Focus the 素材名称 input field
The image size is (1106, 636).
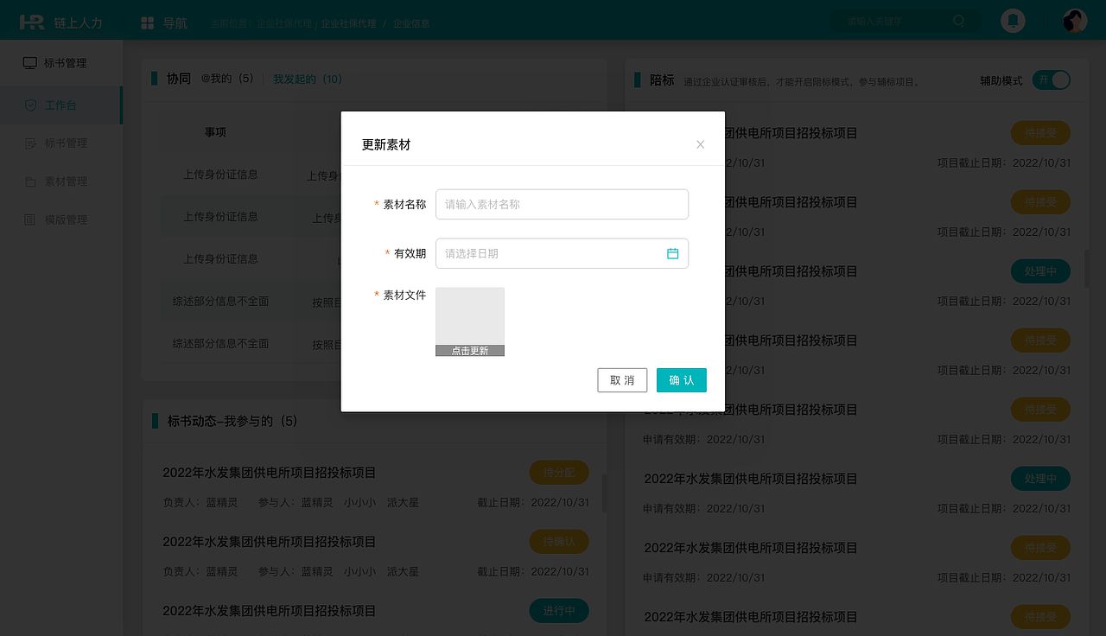pyautogui.click(x=562, y=204)
